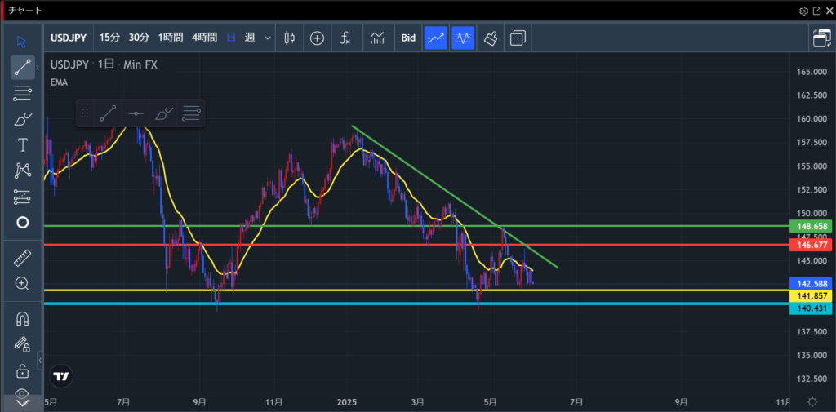Open the Fibonacci retracement tools

point(22,93)
